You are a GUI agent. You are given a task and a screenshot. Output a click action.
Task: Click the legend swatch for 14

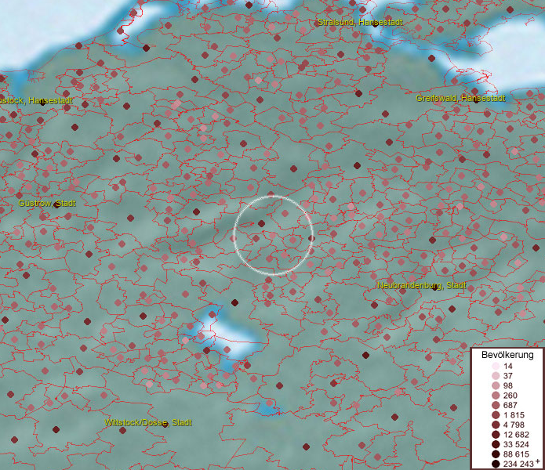click(x=496, y=366)
